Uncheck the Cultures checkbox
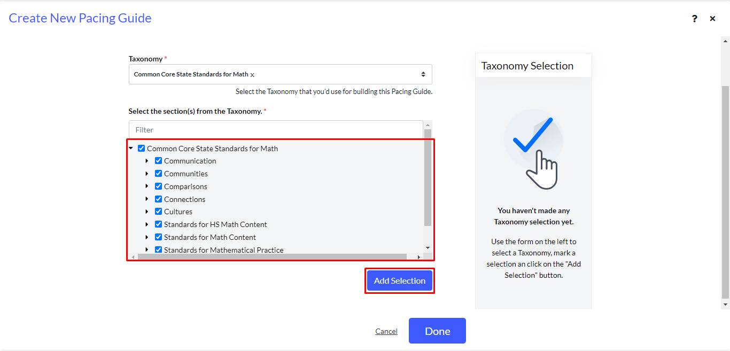Image resolution: width=730 pixels, height=351 pixels. 159,212
